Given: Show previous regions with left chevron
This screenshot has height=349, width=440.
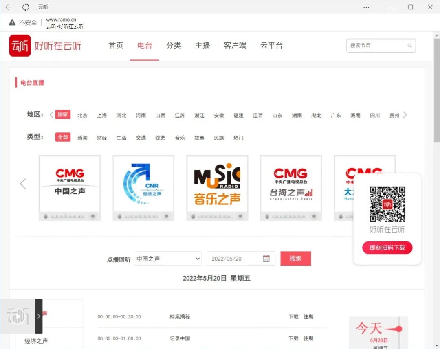Looking at the screenshot, I should tap(51, 115).
